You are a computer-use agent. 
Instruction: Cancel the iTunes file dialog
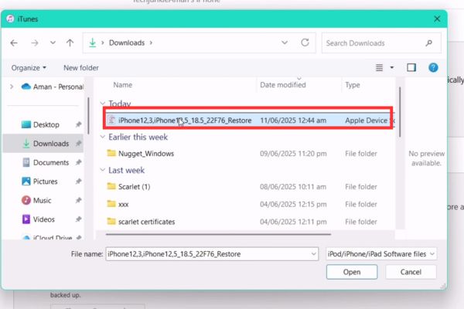(x=411, y=272)
